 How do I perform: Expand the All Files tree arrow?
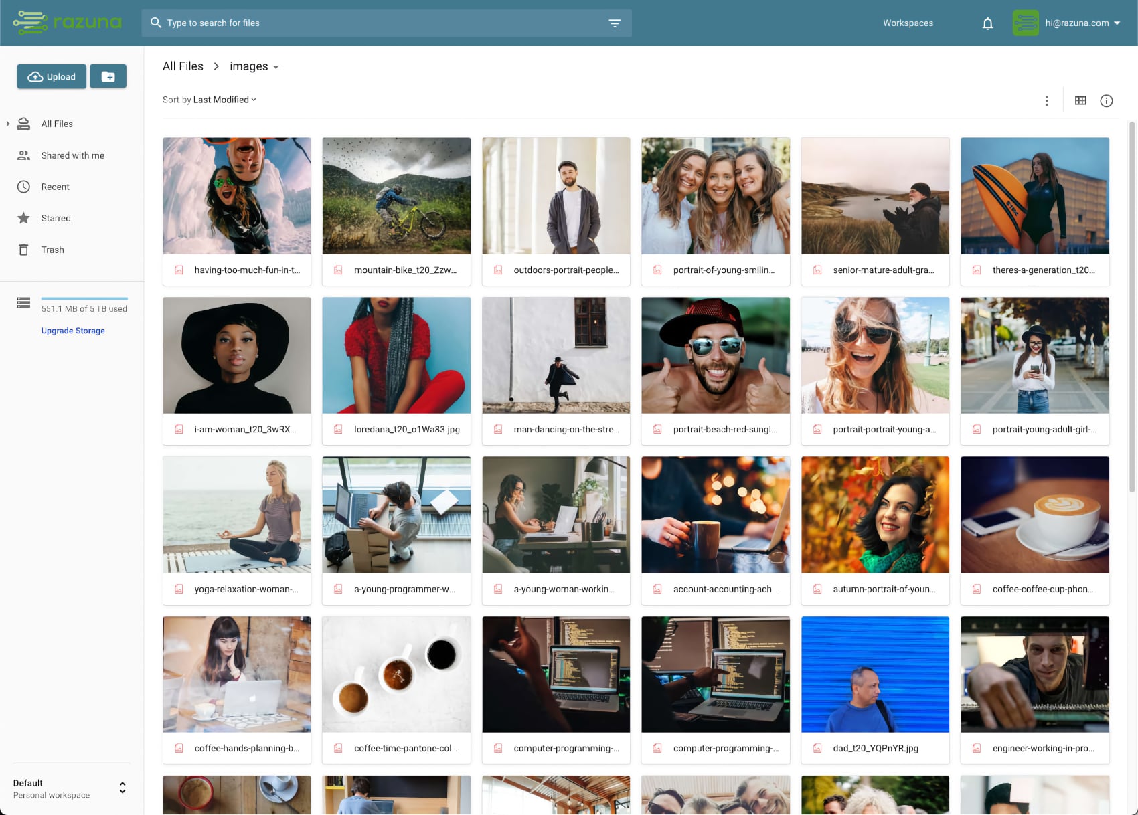pos(8,124)
